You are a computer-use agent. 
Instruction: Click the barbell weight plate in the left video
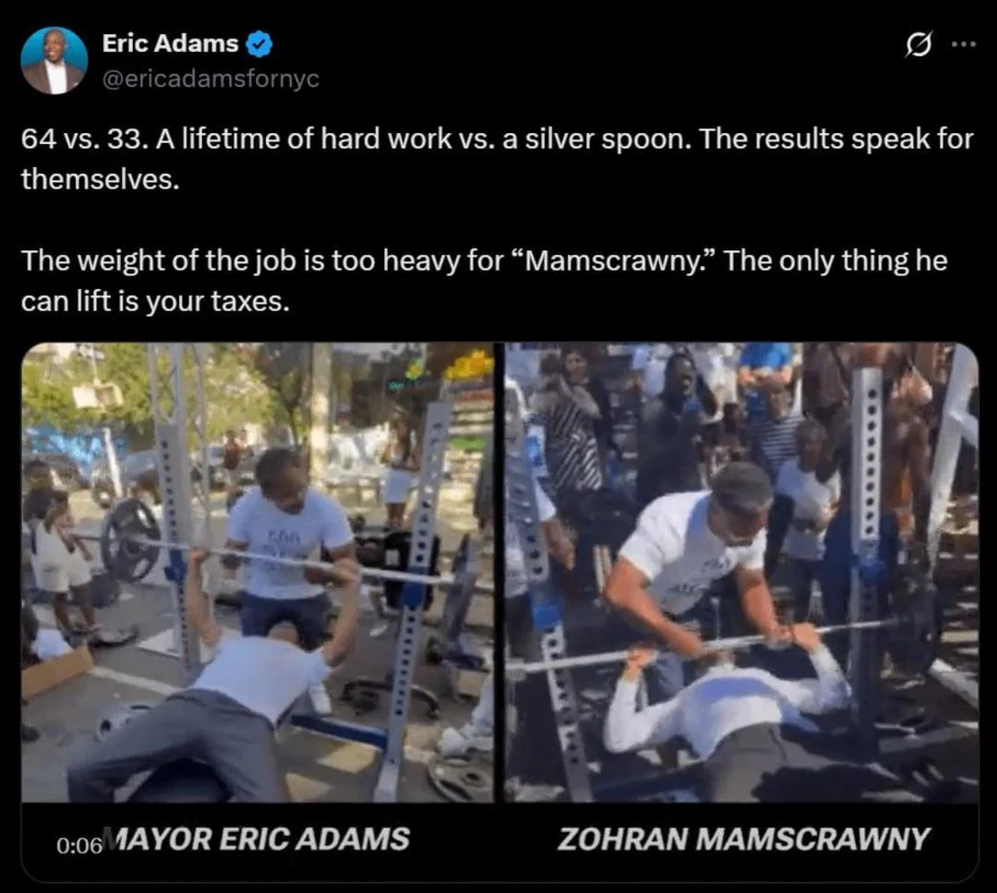click(x=130, y=540)
